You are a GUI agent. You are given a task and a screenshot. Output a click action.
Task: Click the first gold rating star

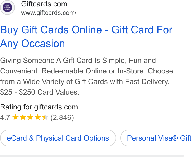(16, 117)
